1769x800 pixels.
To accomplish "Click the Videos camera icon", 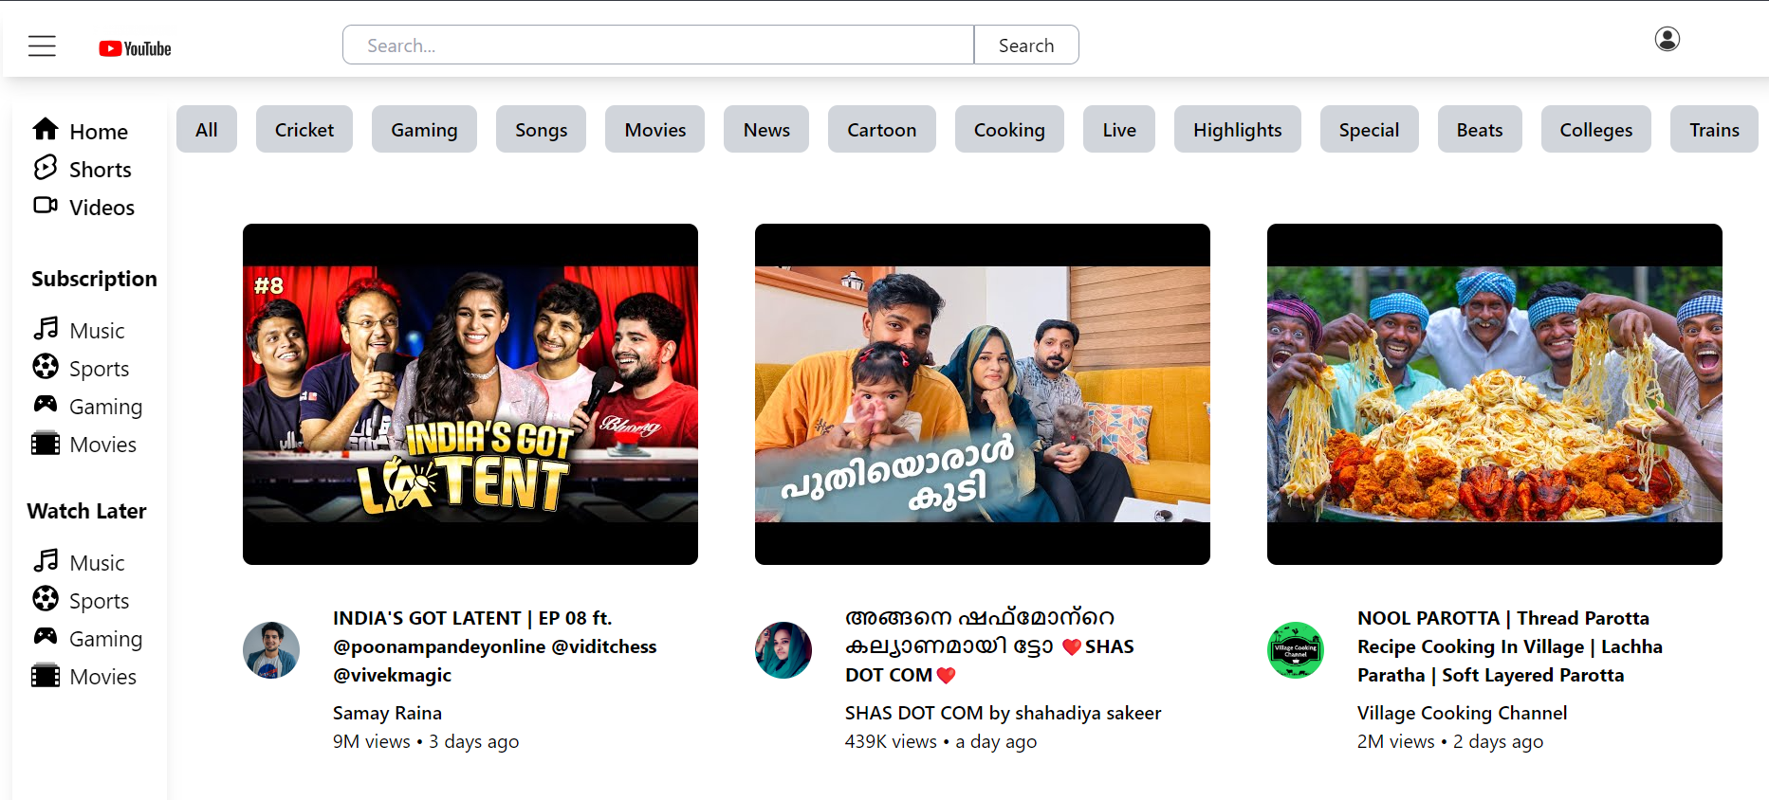I will [46, 205].
